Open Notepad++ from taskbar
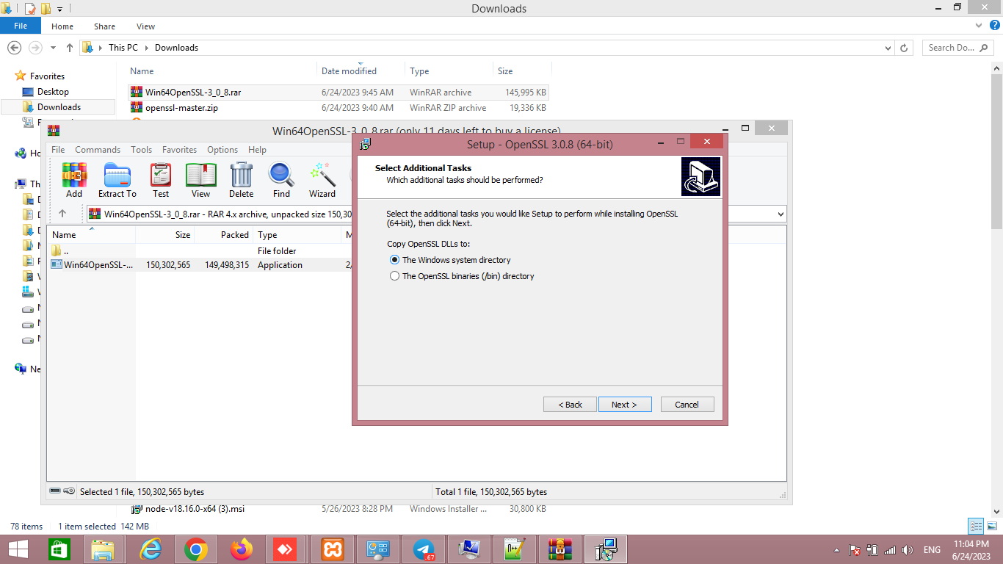1003x564 pixels. tap(515, 549)
